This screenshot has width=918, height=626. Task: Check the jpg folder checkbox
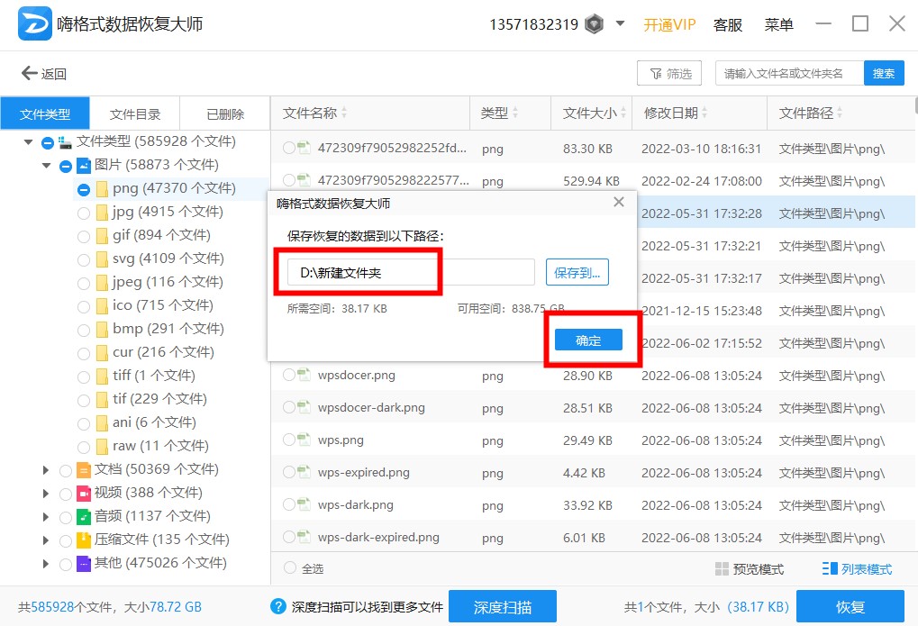point(84,213)
